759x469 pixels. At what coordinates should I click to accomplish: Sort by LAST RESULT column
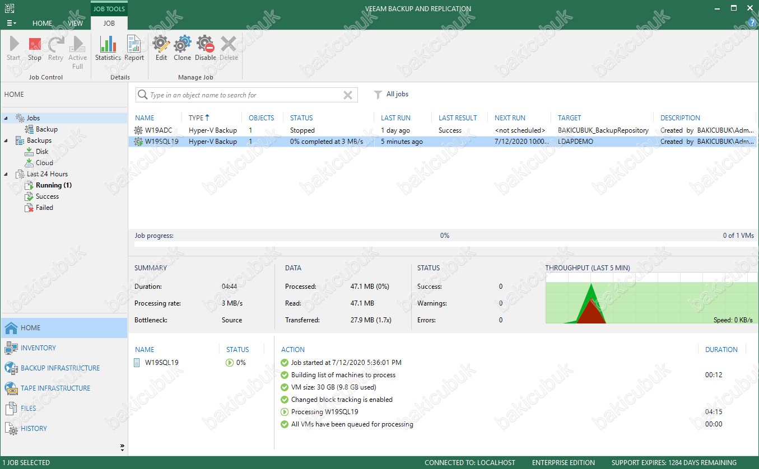point(458,118)
